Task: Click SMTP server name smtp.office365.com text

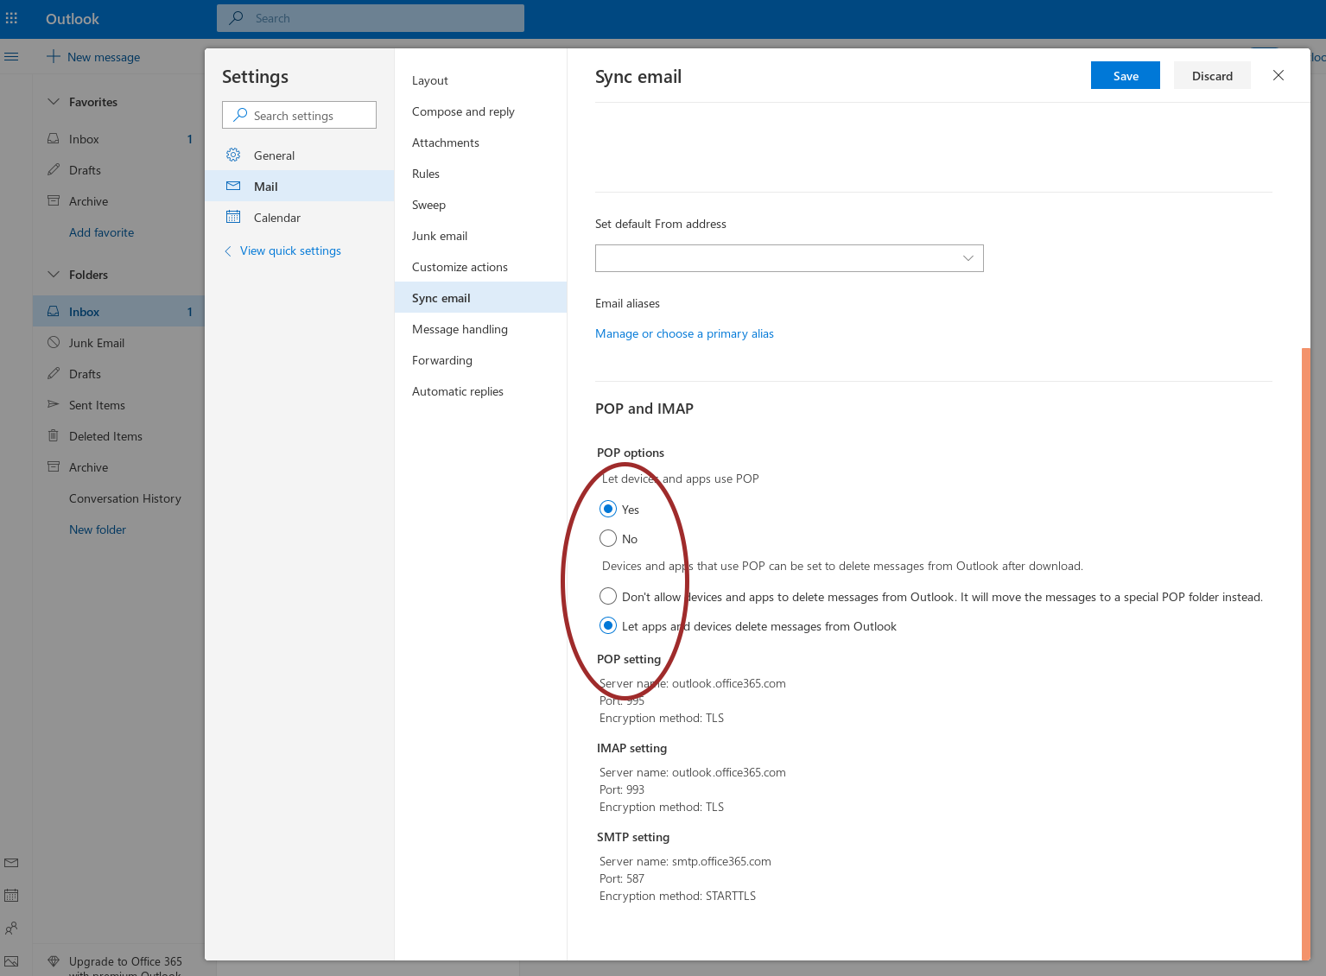Action: pyautogui.click(x=721, y=861)
